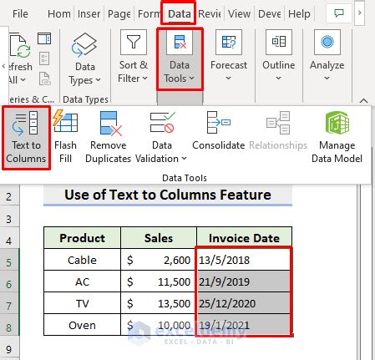Screen dimensions: 375x360
Task: Open the Remove Duplicates tool
Action: [x=109, y=137]
